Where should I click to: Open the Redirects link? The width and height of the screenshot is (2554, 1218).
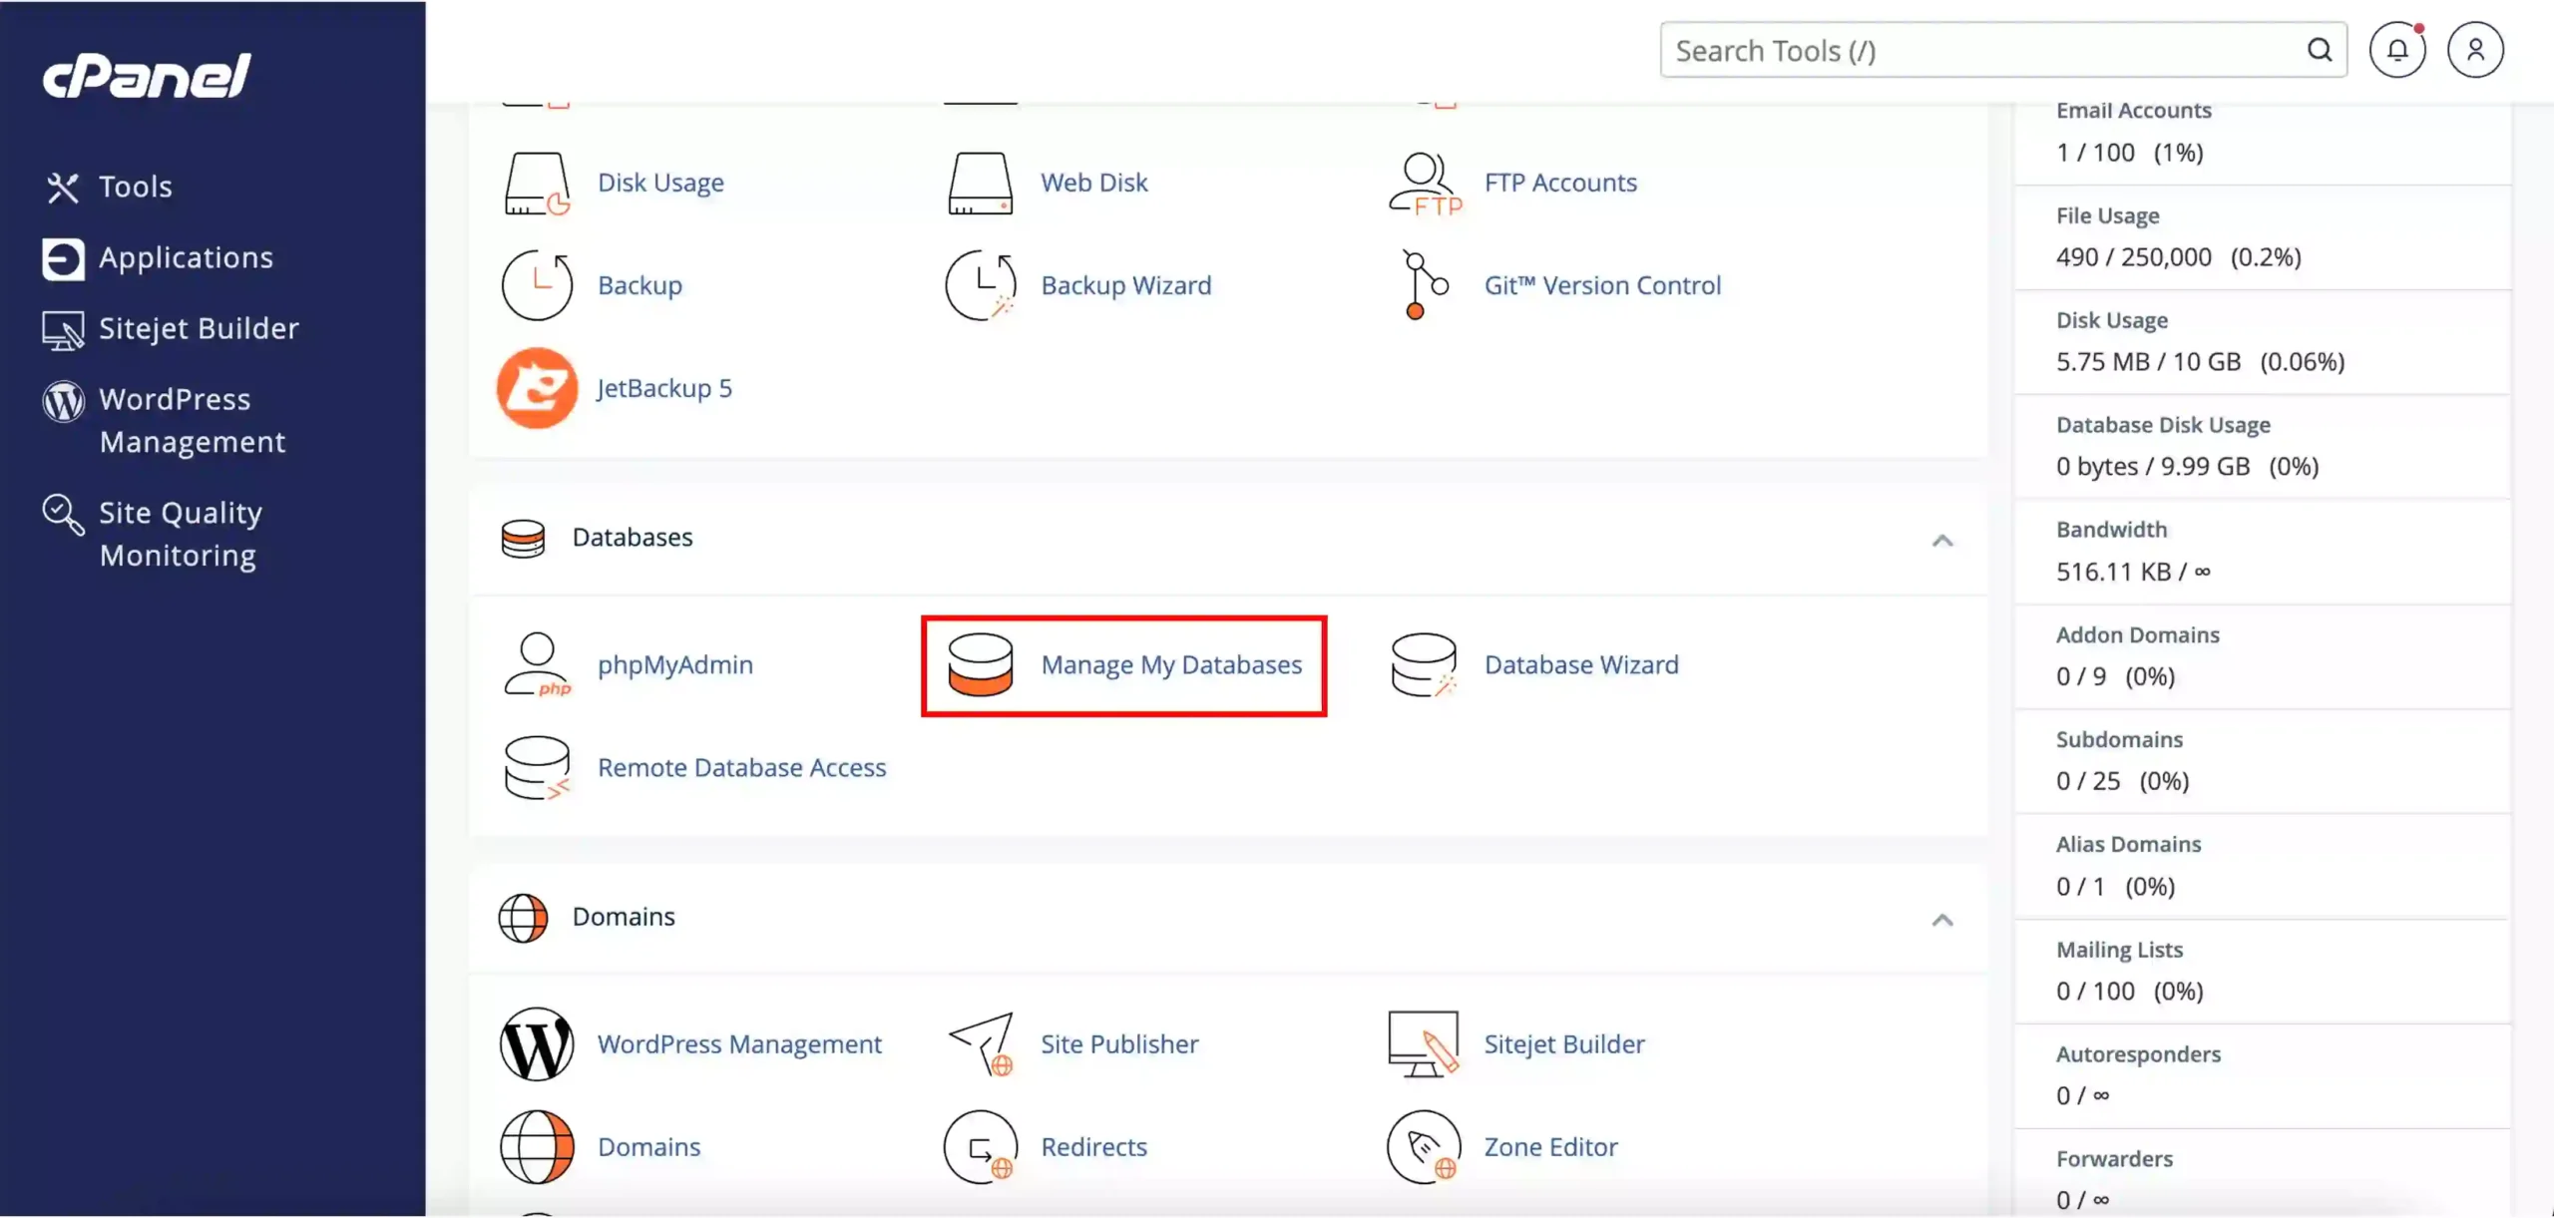coord(1093,1147)
